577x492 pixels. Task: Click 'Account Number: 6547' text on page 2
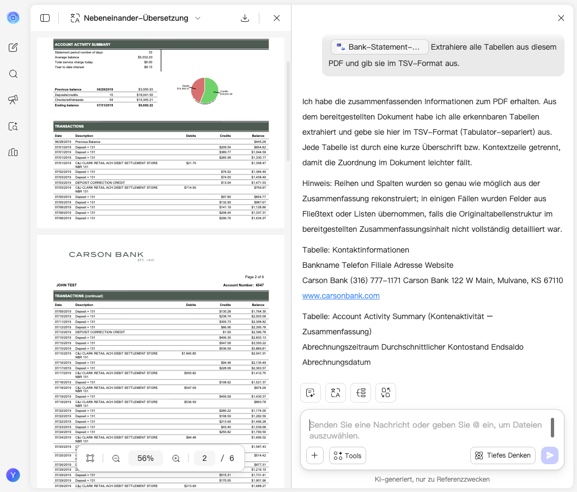click(243, 285)
